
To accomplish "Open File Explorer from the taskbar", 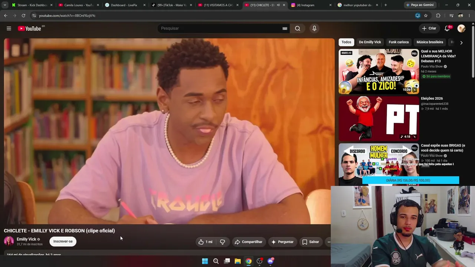I will (237, 261).
